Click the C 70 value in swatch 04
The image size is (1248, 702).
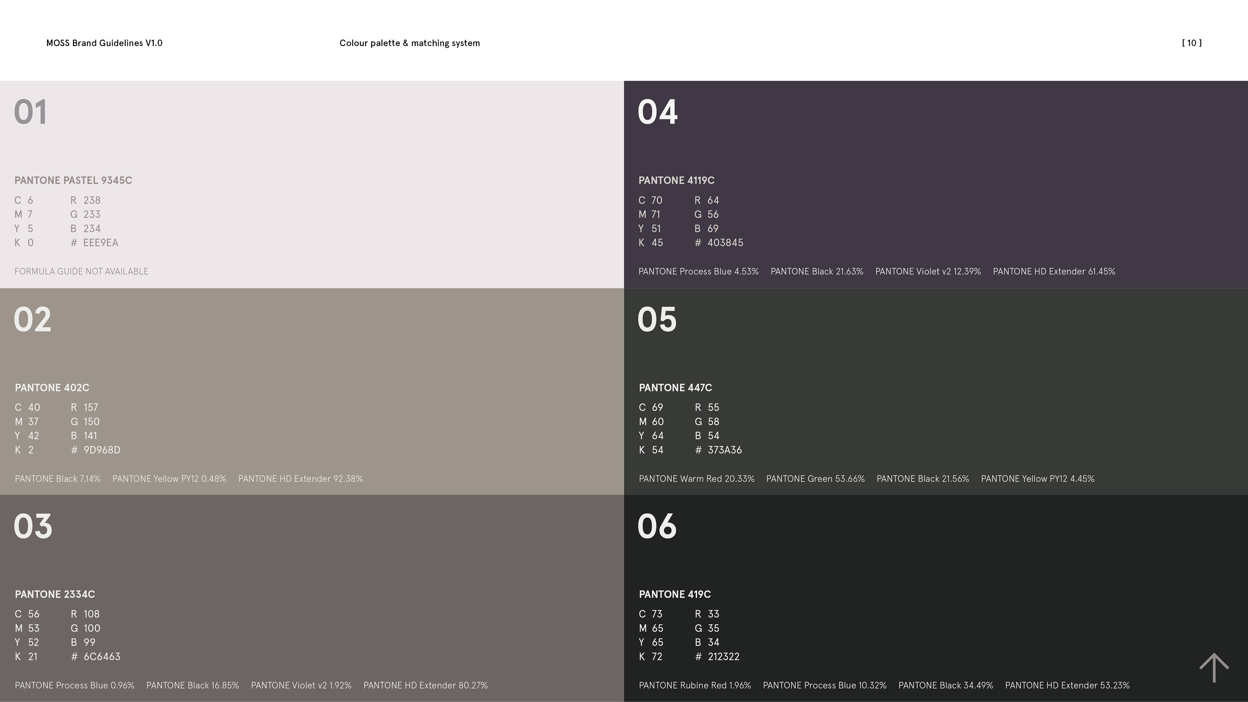[650, 201]
